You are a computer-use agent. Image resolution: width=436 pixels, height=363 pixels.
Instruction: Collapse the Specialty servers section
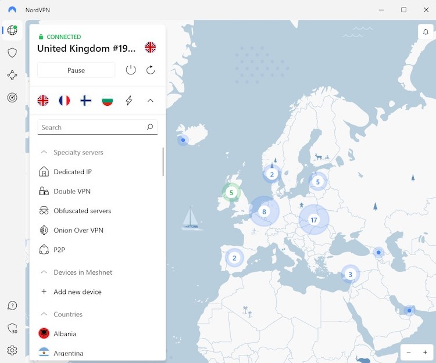(x=44, y=152)
